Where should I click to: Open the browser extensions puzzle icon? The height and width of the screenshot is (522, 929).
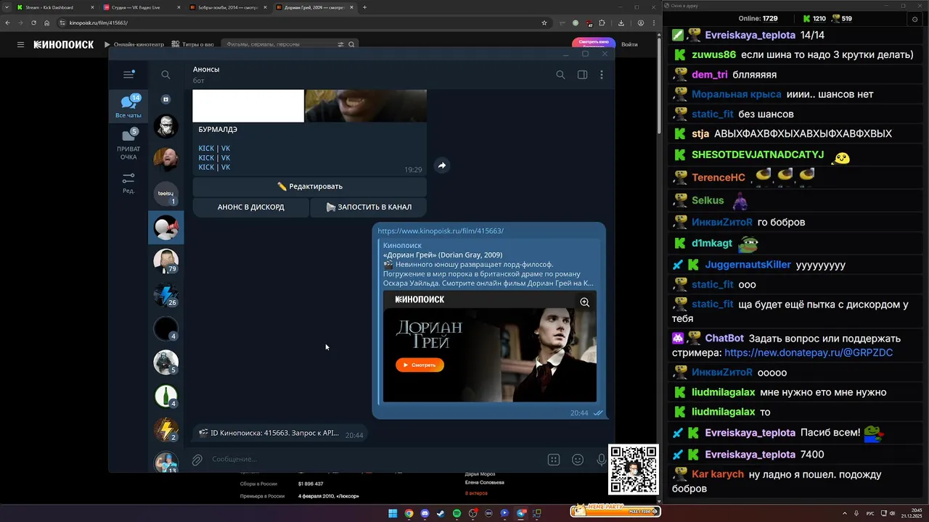[602, 22]
